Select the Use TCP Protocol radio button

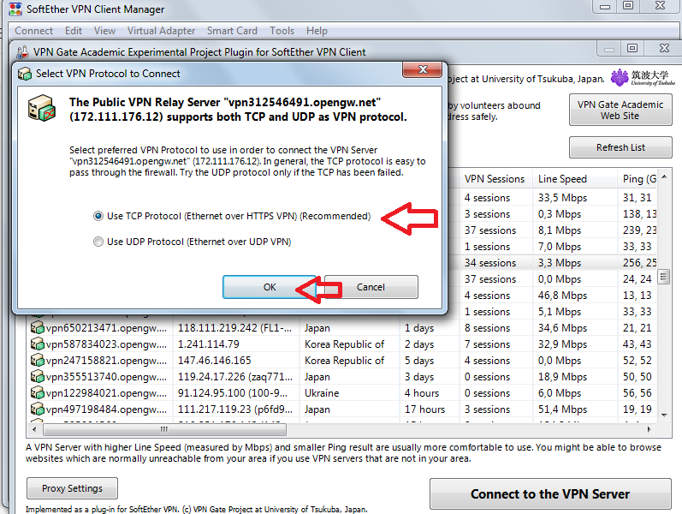click(98, 216)
